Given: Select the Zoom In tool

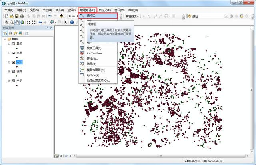Looking at the screenshot, I should point(7,22).
